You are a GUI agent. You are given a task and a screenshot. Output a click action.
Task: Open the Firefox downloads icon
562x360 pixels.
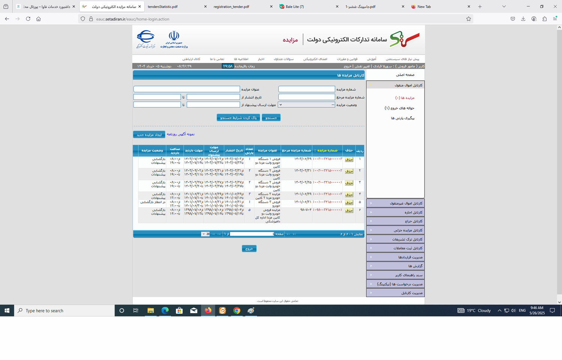coord(523,19)
